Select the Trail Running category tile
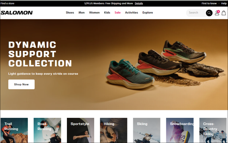Viewport: 228px width, 143px height. pyautogui.click(x=14, y=130)
